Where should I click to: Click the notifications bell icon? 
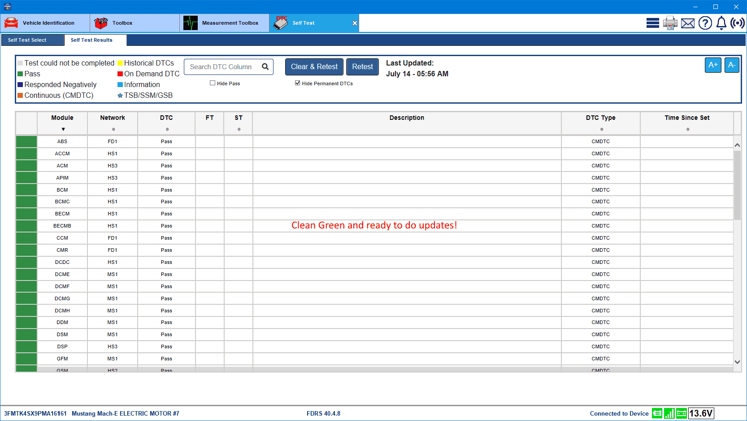(721, 23)
